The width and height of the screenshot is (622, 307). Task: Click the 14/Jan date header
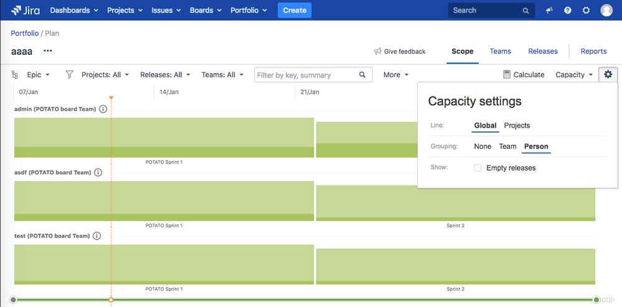click(x=169, y=92)
